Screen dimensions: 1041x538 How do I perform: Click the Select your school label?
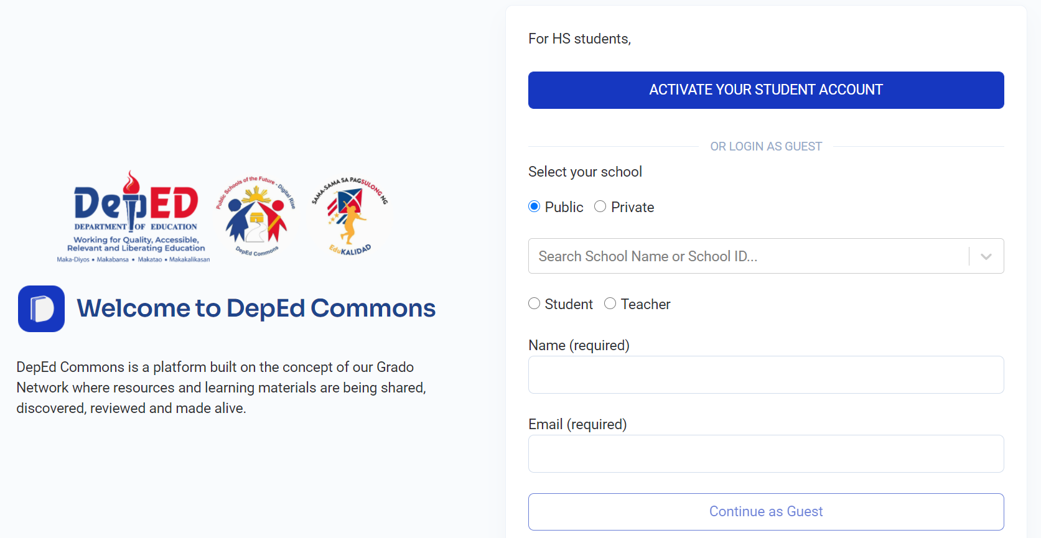coord(585,171)
